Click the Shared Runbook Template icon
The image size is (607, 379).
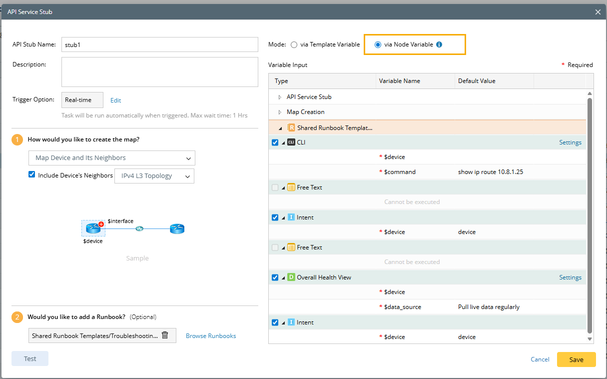click(x=291, y=127)
